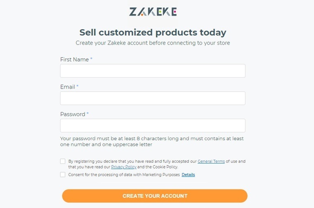
Task: Open the Privacy Policy link
Action: point(124,167)
